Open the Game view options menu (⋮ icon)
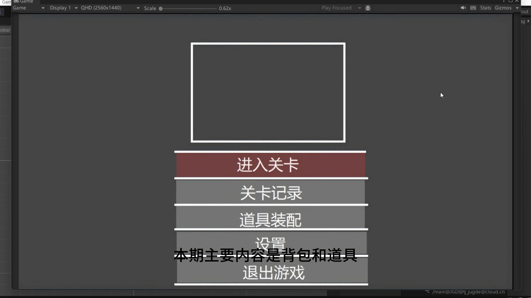 click(x=504, y=1)
